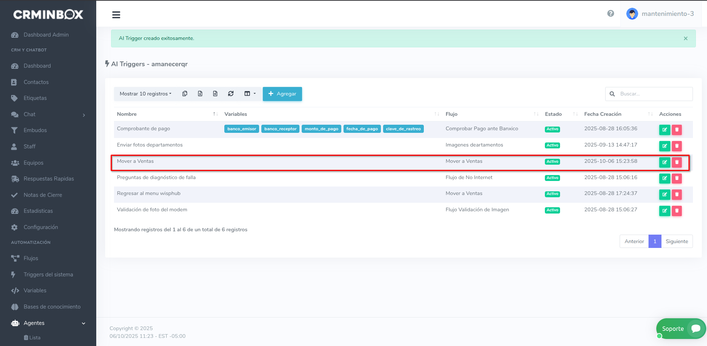Export the table to Excel
This screenshot has width=707, height=346.
point(200,94)
